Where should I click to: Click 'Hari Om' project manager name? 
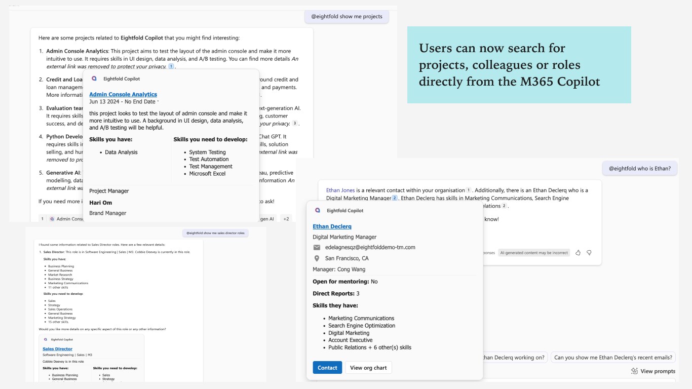point(100,203)
